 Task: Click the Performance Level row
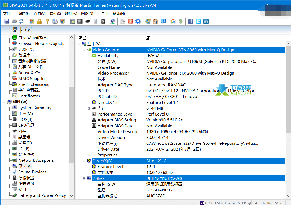188,114
